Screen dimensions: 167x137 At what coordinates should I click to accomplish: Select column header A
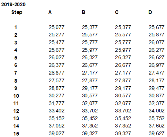[x=50, y=12]
